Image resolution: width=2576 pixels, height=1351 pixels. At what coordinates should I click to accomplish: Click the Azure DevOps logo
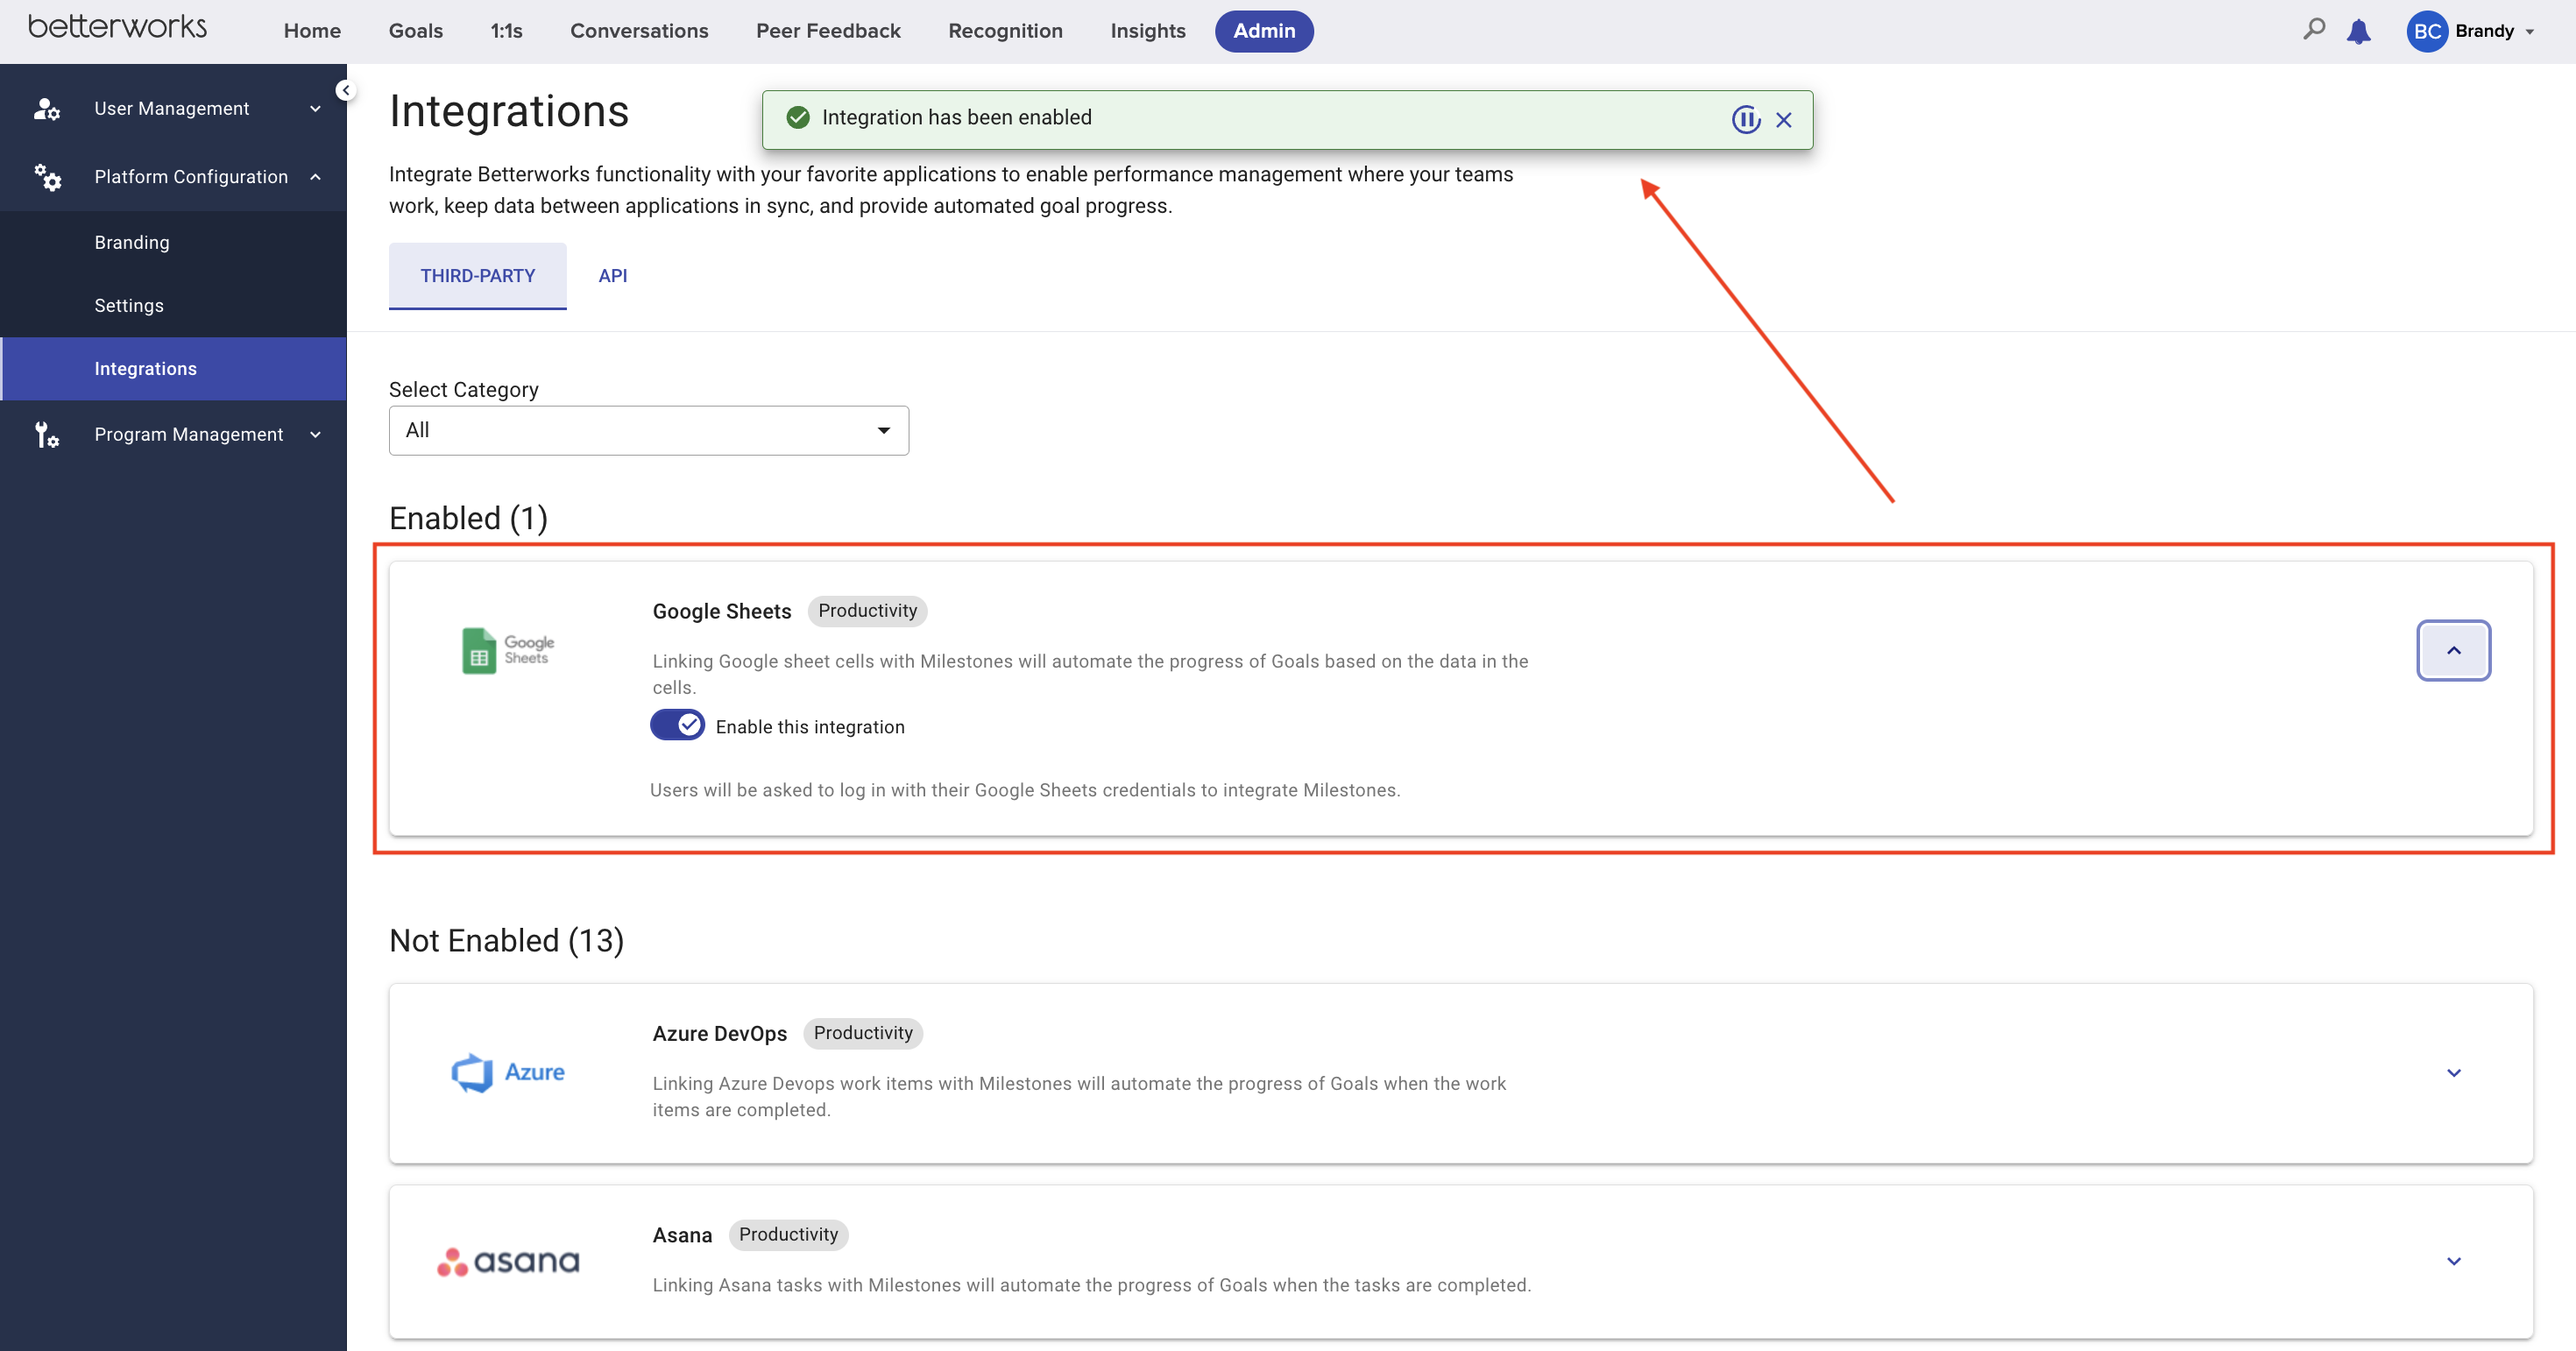point(508,1072)
